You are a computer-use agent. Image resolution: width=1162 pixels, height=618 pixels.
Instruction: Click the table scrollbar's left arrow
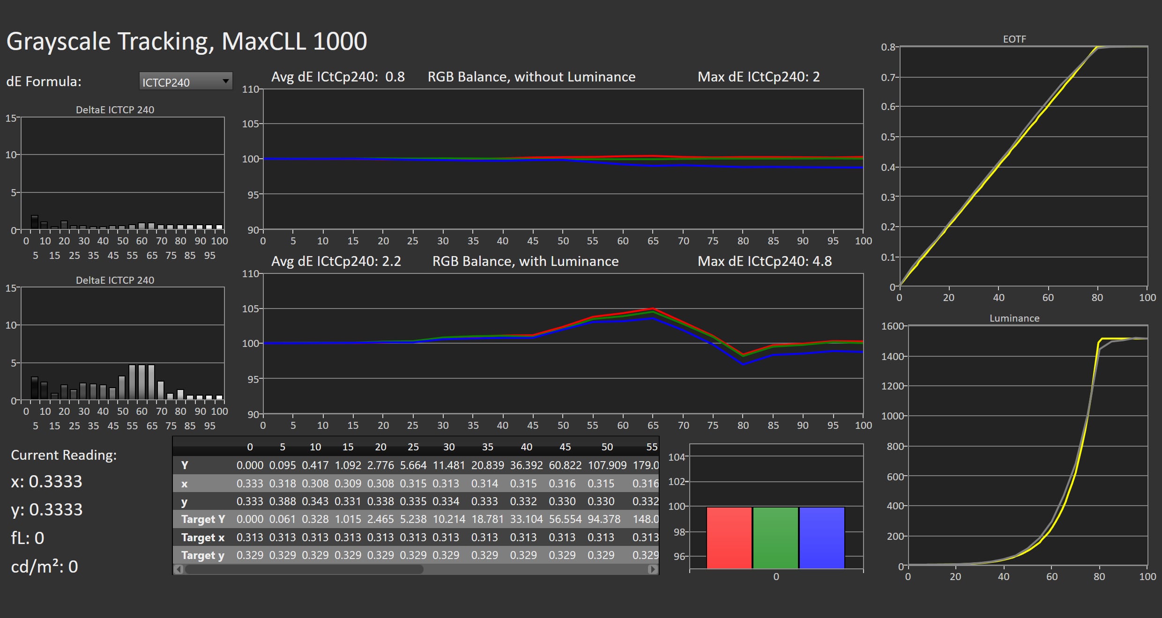(179, 569)
